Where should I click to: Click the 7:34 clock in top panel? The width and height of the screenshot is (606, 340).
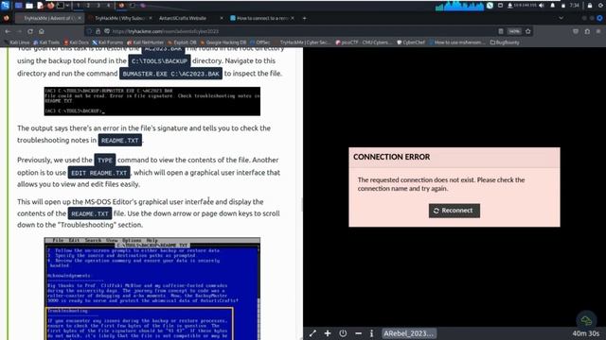[x=575, y=6]
